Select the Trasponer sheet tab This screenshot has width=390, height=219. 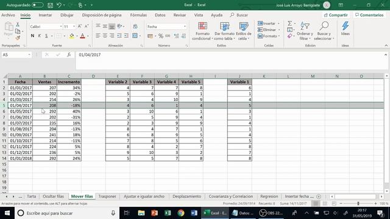[x=107, y=196]
